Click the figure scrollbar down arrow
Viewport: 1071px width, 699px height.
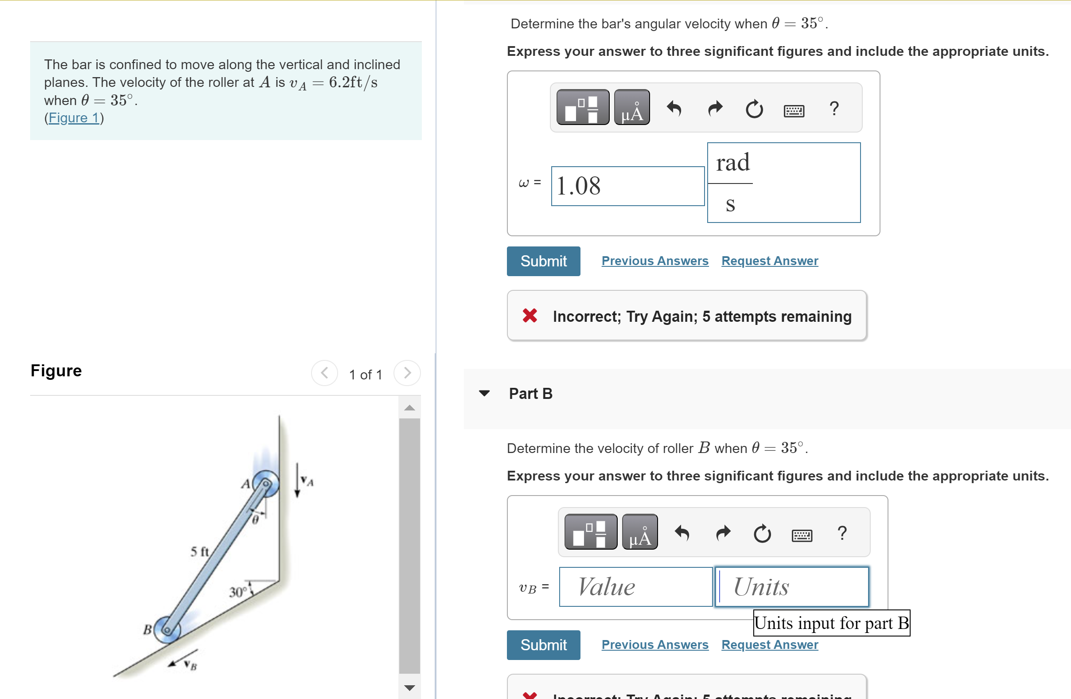pyautogui.click(x=410, y=687)
